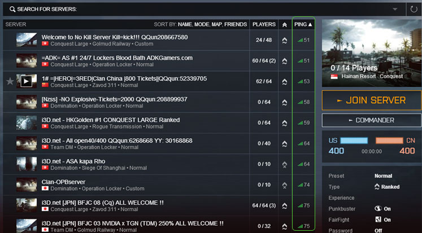422x233 pixels.
Task: Click ranked icon on HKGolden #1 row
Action: coord(285,123)
